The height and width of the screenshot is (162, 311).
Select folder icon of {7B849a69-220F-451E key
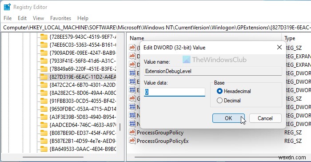(x=44, y=69)
